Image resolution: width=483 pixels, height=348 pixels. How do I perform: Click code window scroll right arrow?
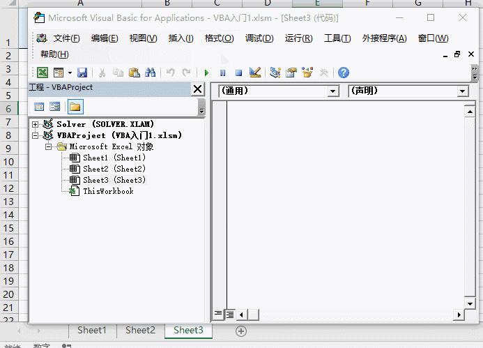pyautogui.click(x=459, y=315)
